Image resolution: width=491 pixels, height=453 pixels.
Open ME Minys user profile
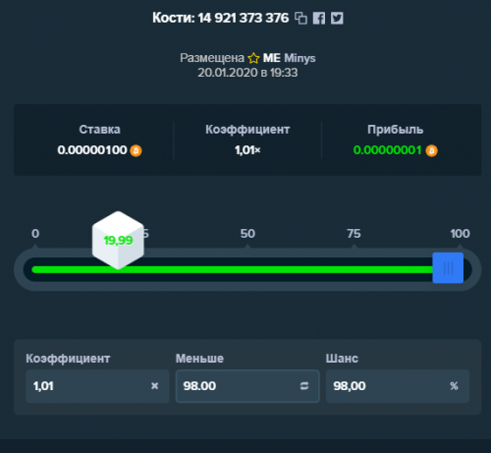[289, 58]
